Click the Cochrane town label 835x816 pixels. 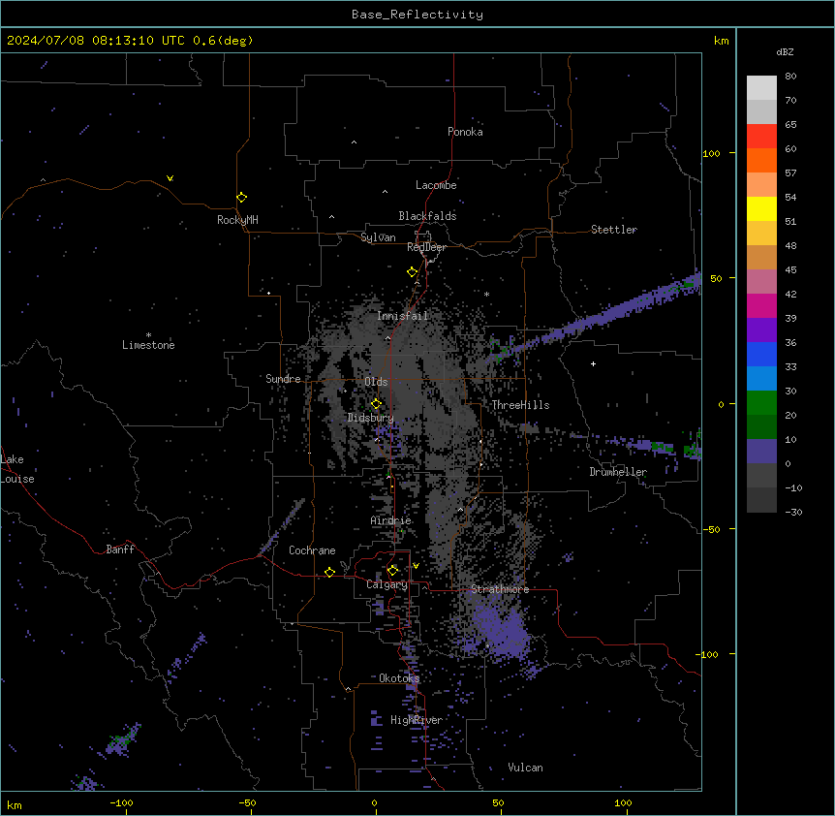312,550
